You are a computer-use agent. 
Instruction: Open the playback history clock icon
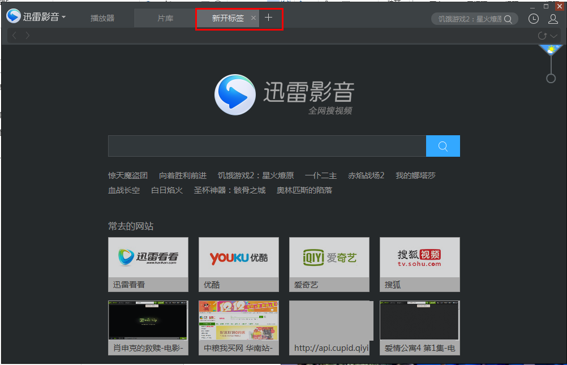click(534, 19)
